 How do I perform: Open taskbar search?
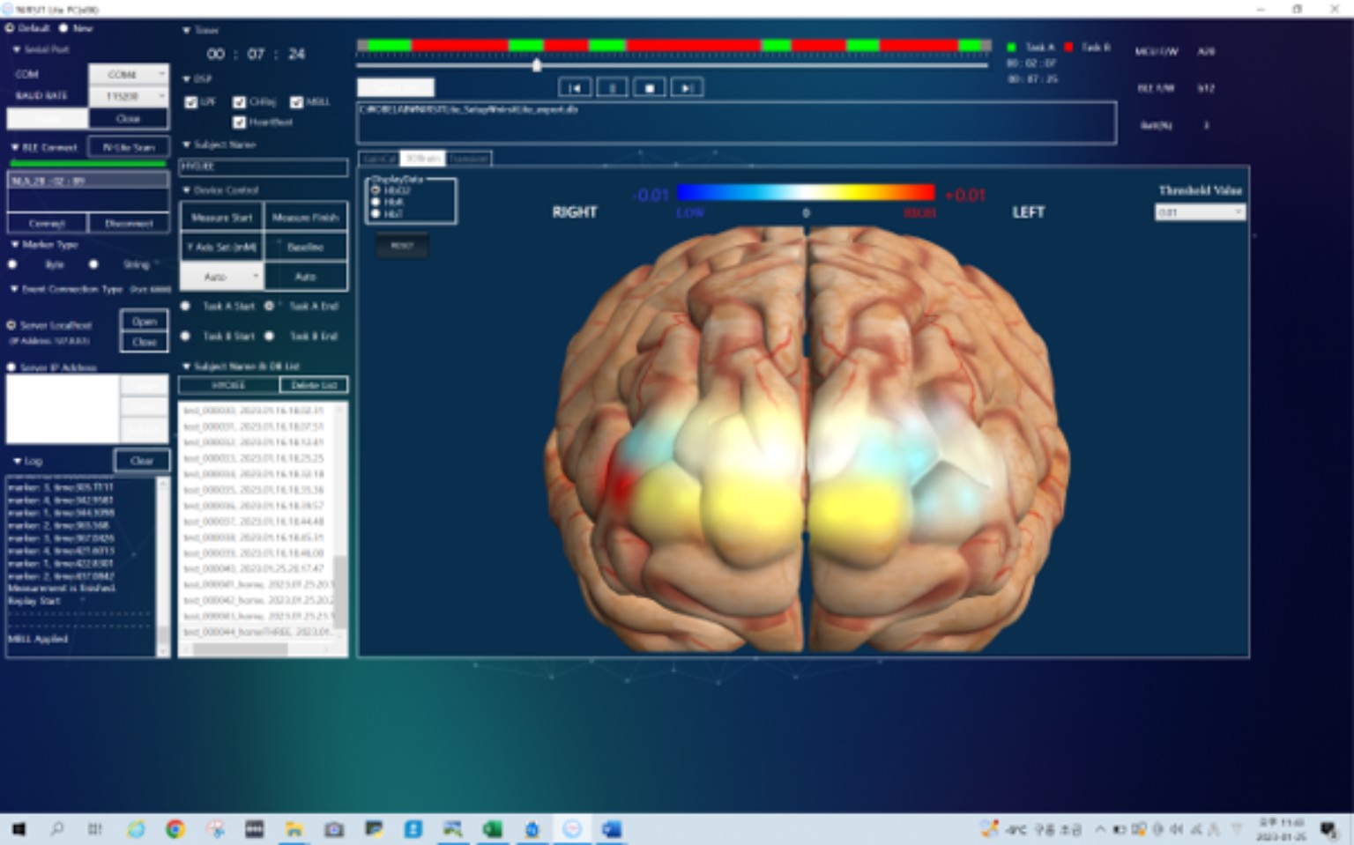pos(57,829)
